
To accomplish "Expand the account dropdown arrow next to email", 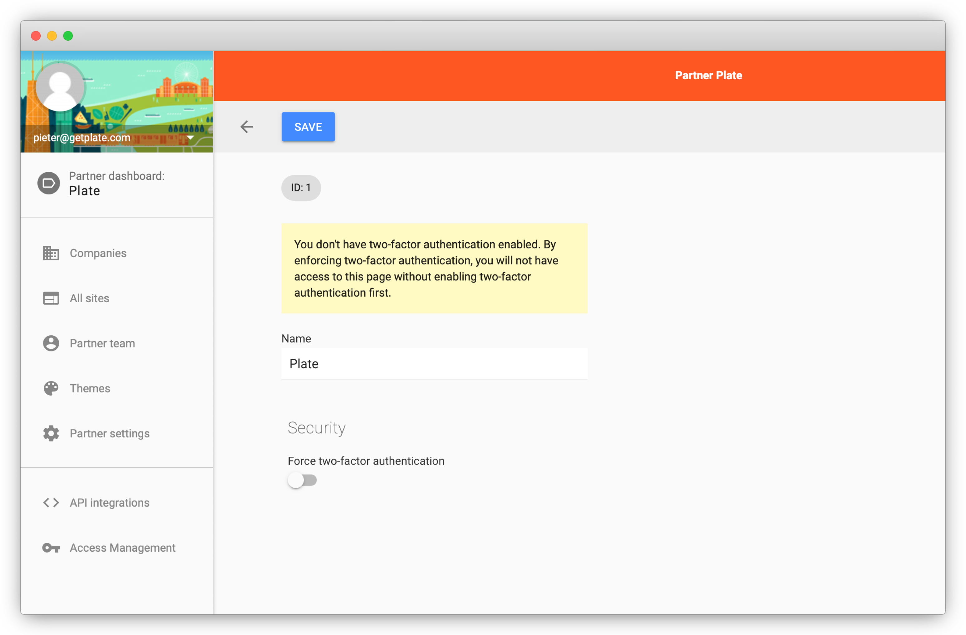I will [x=190, y=138].
